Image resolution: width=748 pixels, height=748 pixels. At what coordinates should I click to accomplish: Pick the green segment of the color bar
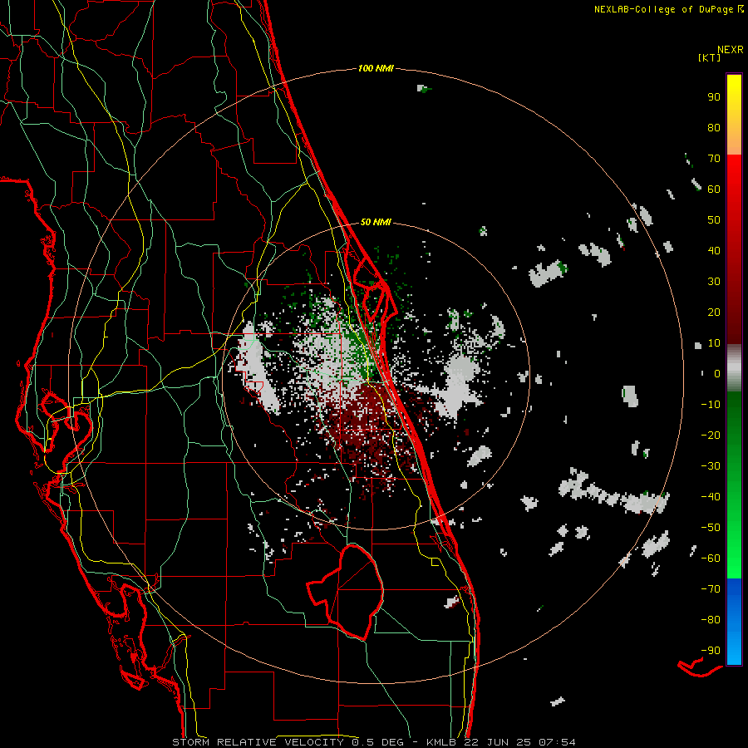tap(734, 485)
